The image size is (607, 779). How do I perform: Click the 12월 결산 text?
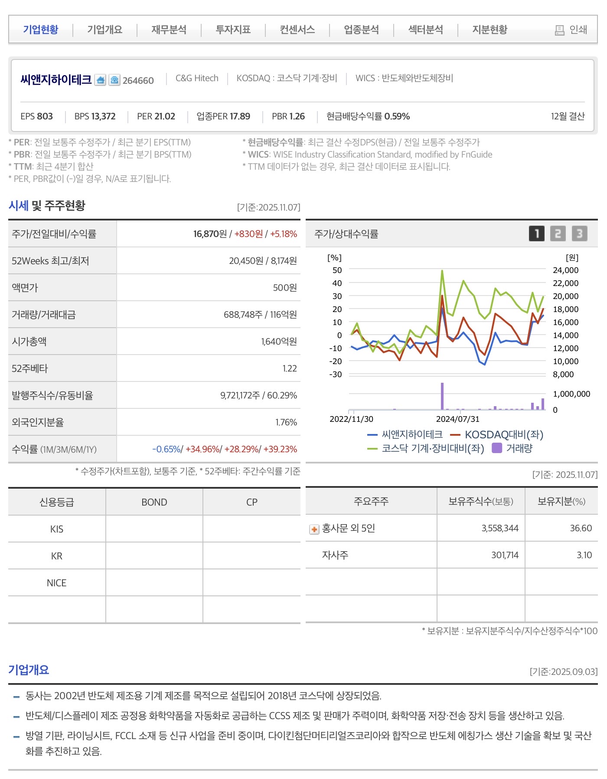568,116
